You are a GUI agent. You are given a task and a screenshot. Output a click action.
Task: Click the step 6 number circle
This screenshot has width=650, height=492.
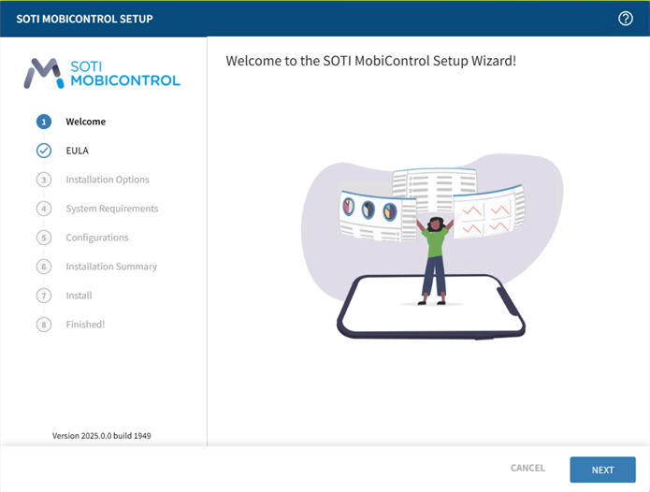click(44, 267)
